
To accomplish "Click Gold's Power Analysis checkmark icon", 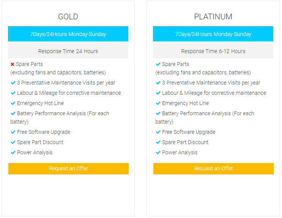I will [x=13, y=152].
